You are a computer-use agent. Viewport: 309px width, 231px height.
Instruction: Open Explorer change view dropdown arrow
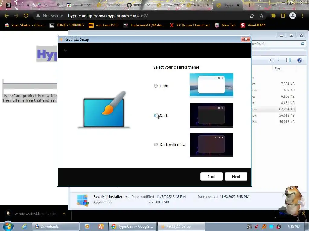coord(279,60)
